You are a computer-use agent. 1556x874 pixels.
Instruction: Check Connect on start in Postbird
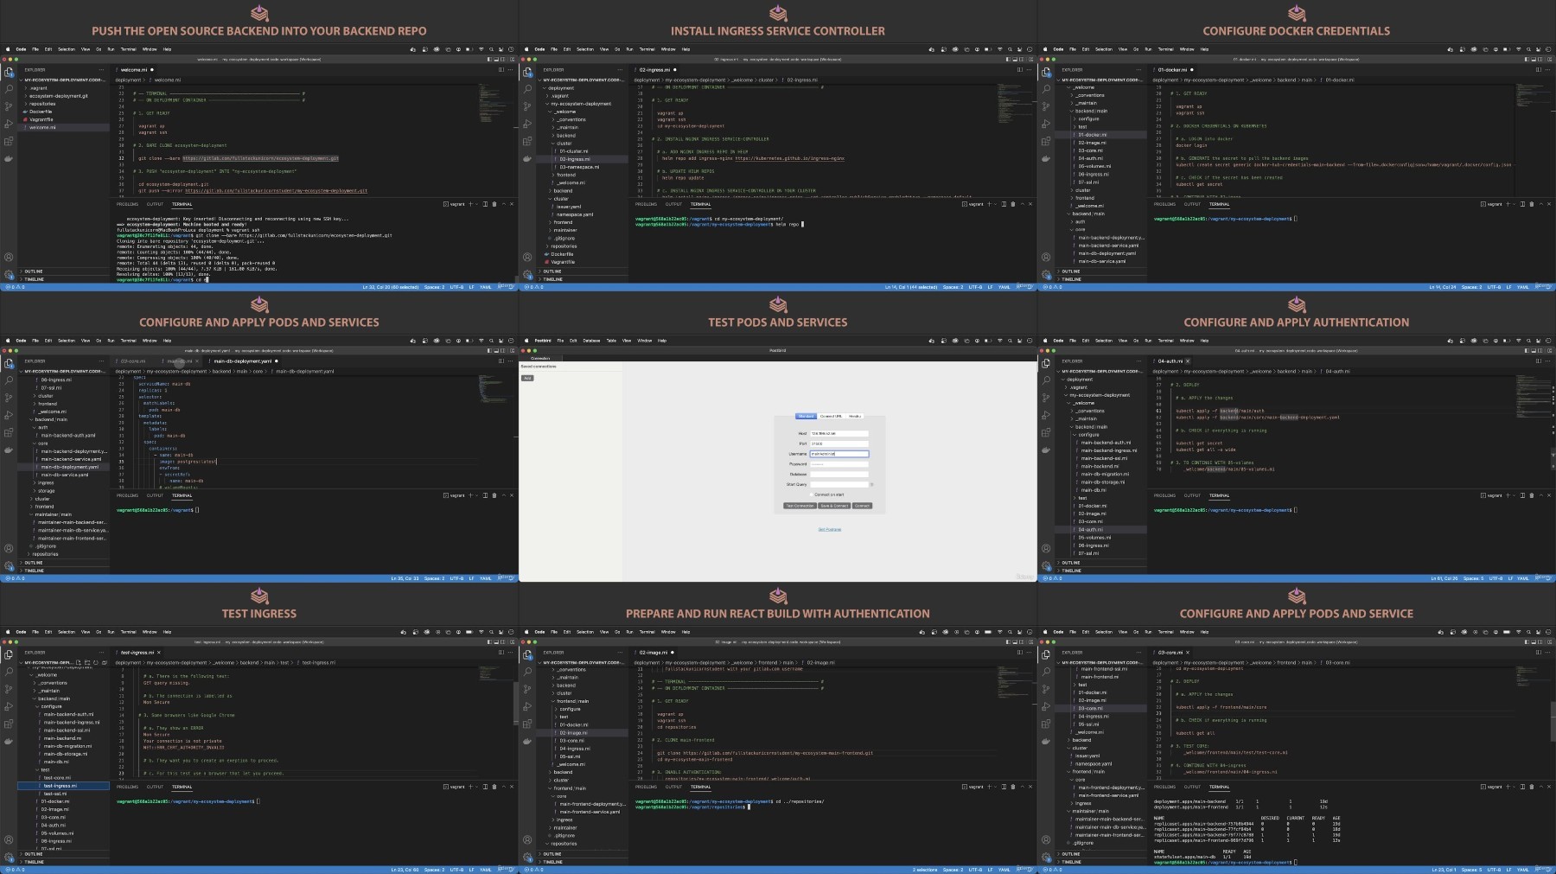coord(812,494)
